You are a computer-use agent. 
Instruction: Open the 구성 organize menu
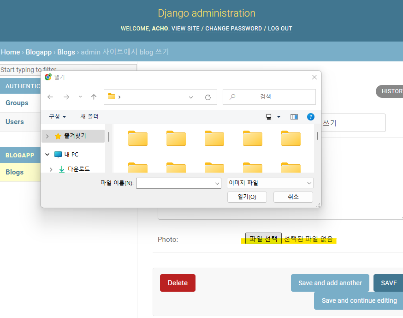click(x=58, y=117)
